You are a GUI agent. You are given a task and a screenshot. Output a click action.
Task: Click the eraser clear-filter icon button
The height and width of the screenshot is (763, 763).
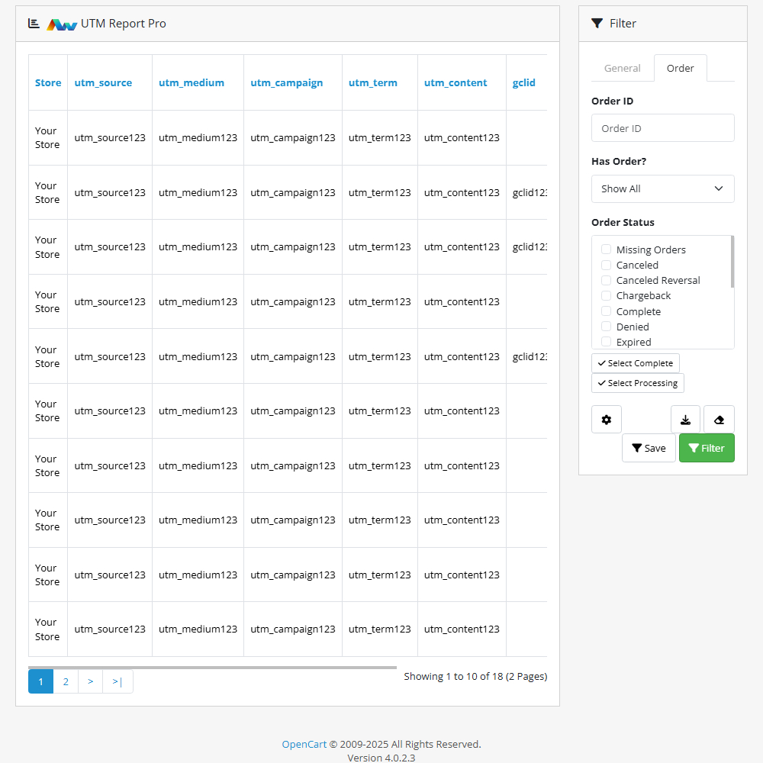pos(719,420)
